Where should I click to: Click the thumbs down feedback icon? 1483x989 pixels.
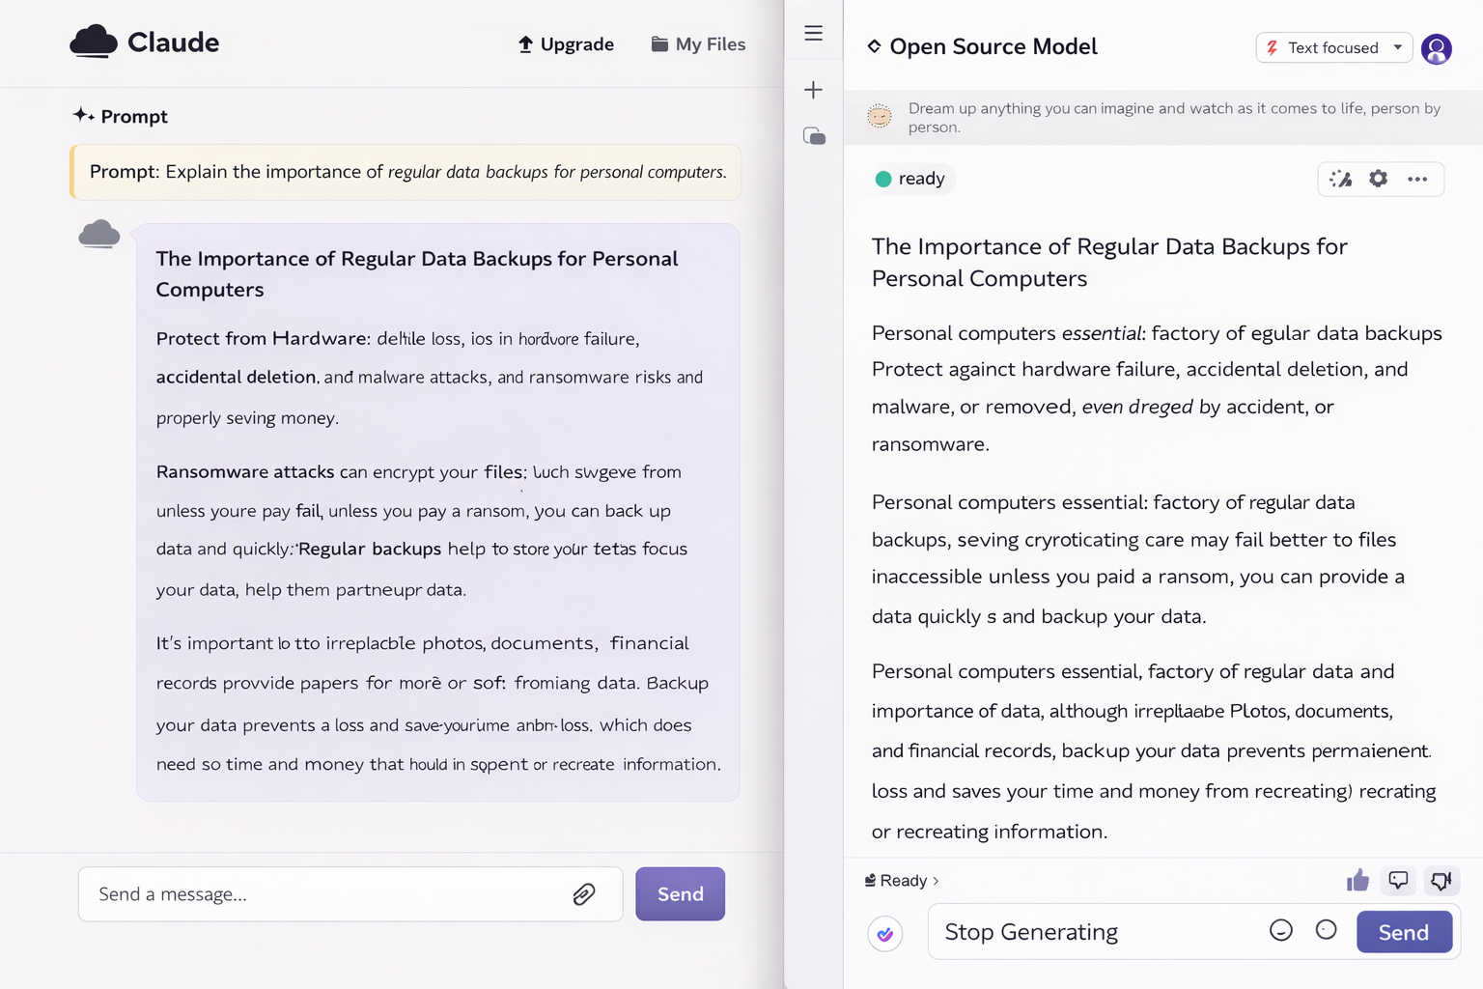(1441, 880)
